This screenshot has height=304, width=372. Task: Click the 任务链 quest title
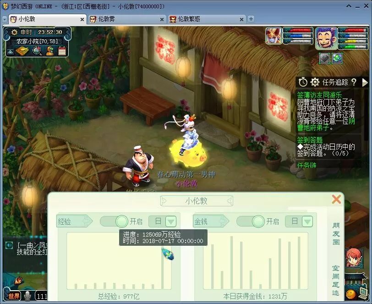tap(307, 165)
